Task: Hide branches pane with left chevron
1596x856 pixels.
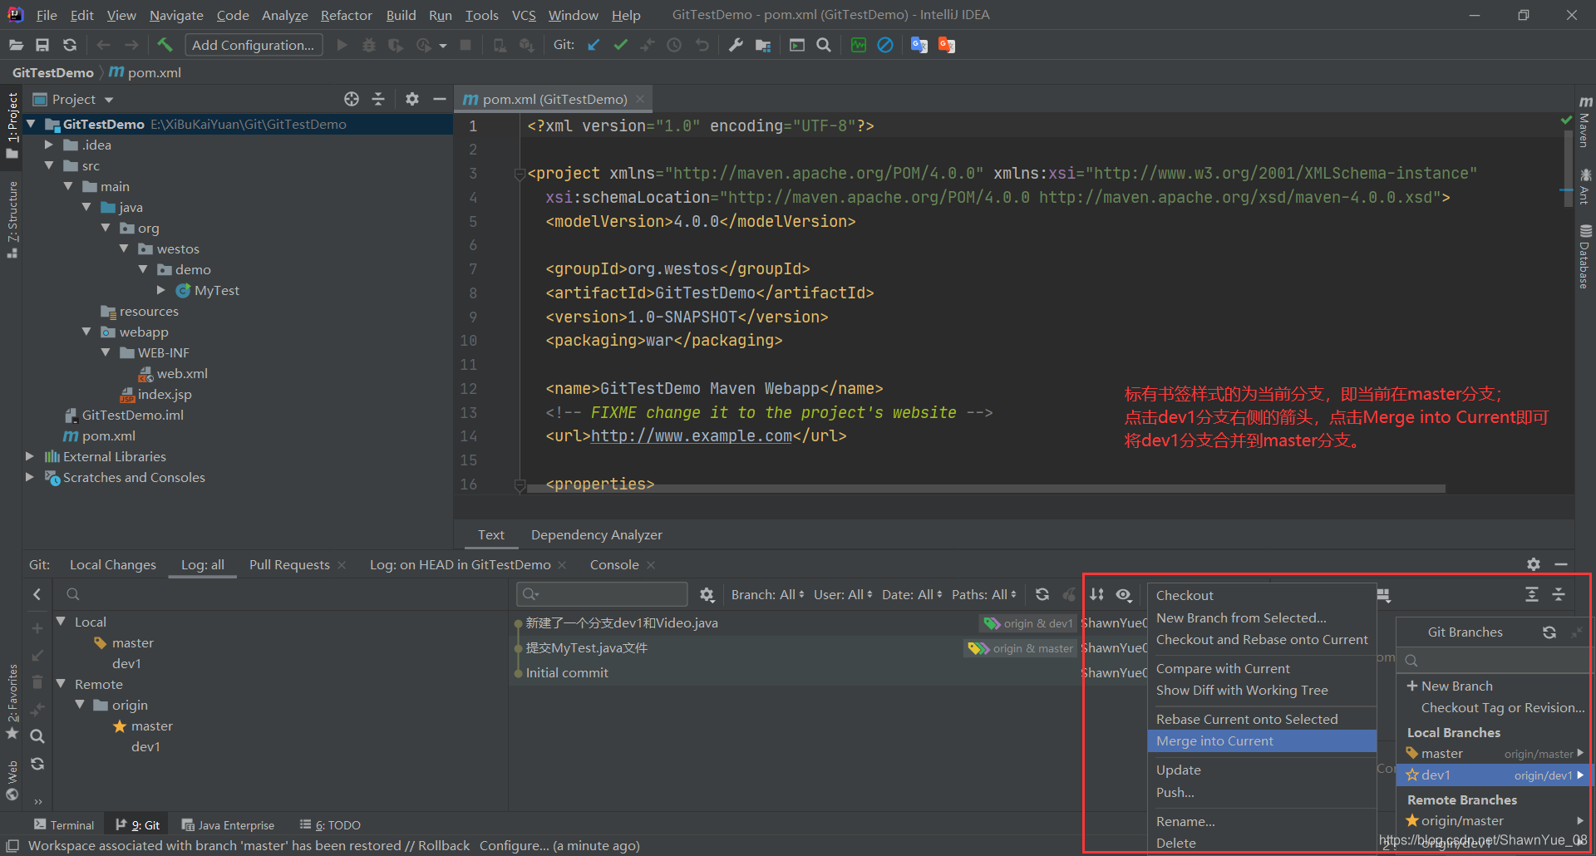Action: pyautogui.click(x=37, y=594)
